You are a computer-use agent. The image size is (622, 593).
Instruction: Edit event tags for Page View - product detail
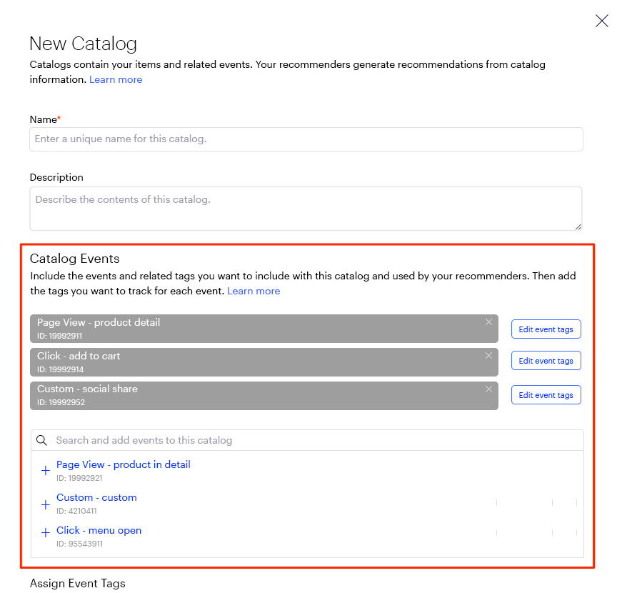(x=546, y=329)
